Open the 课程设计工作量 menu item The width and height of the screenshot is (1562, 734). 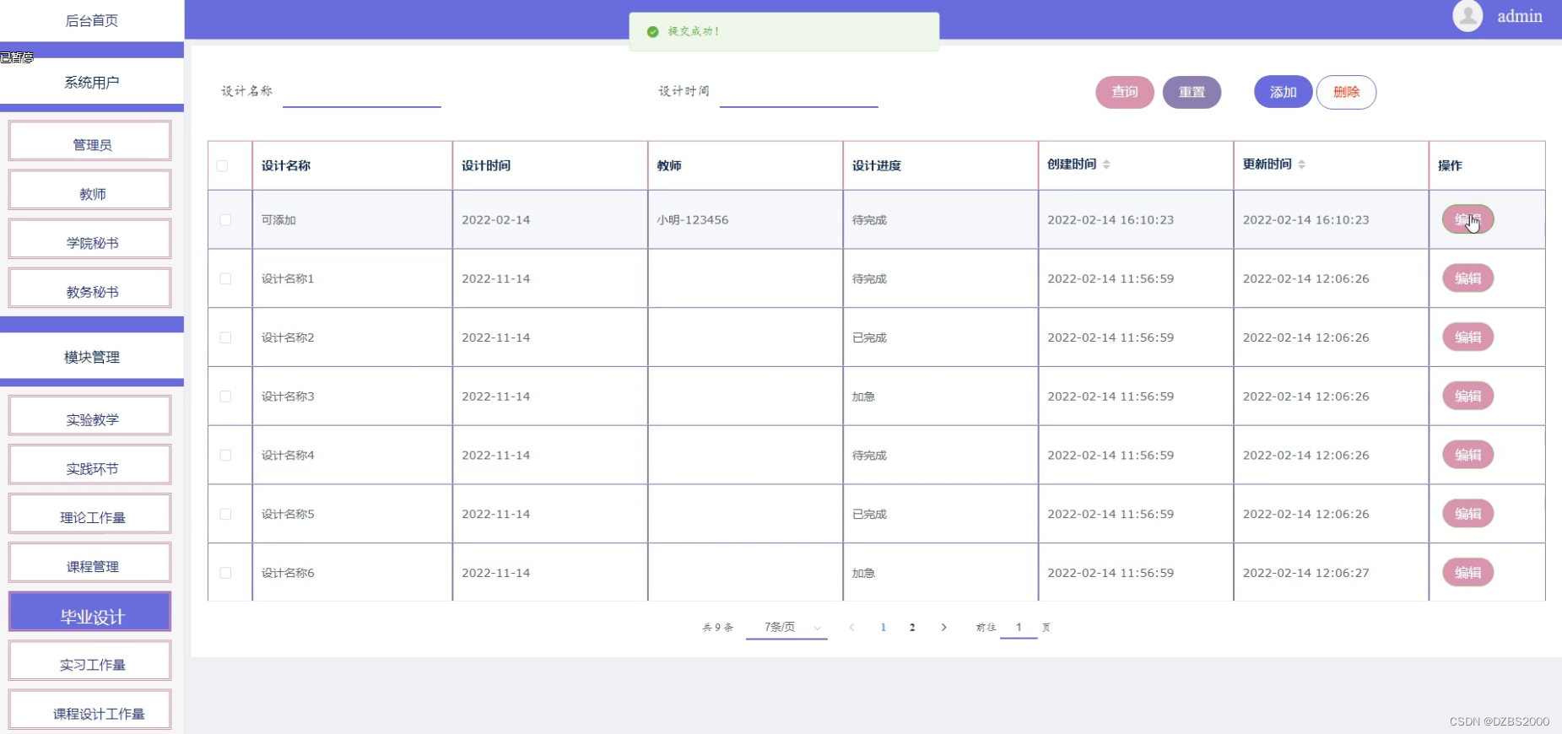coord(90,710)
